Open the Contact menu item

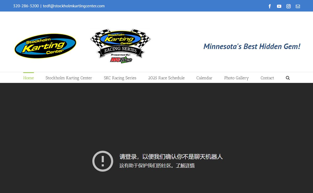[267, 78]
